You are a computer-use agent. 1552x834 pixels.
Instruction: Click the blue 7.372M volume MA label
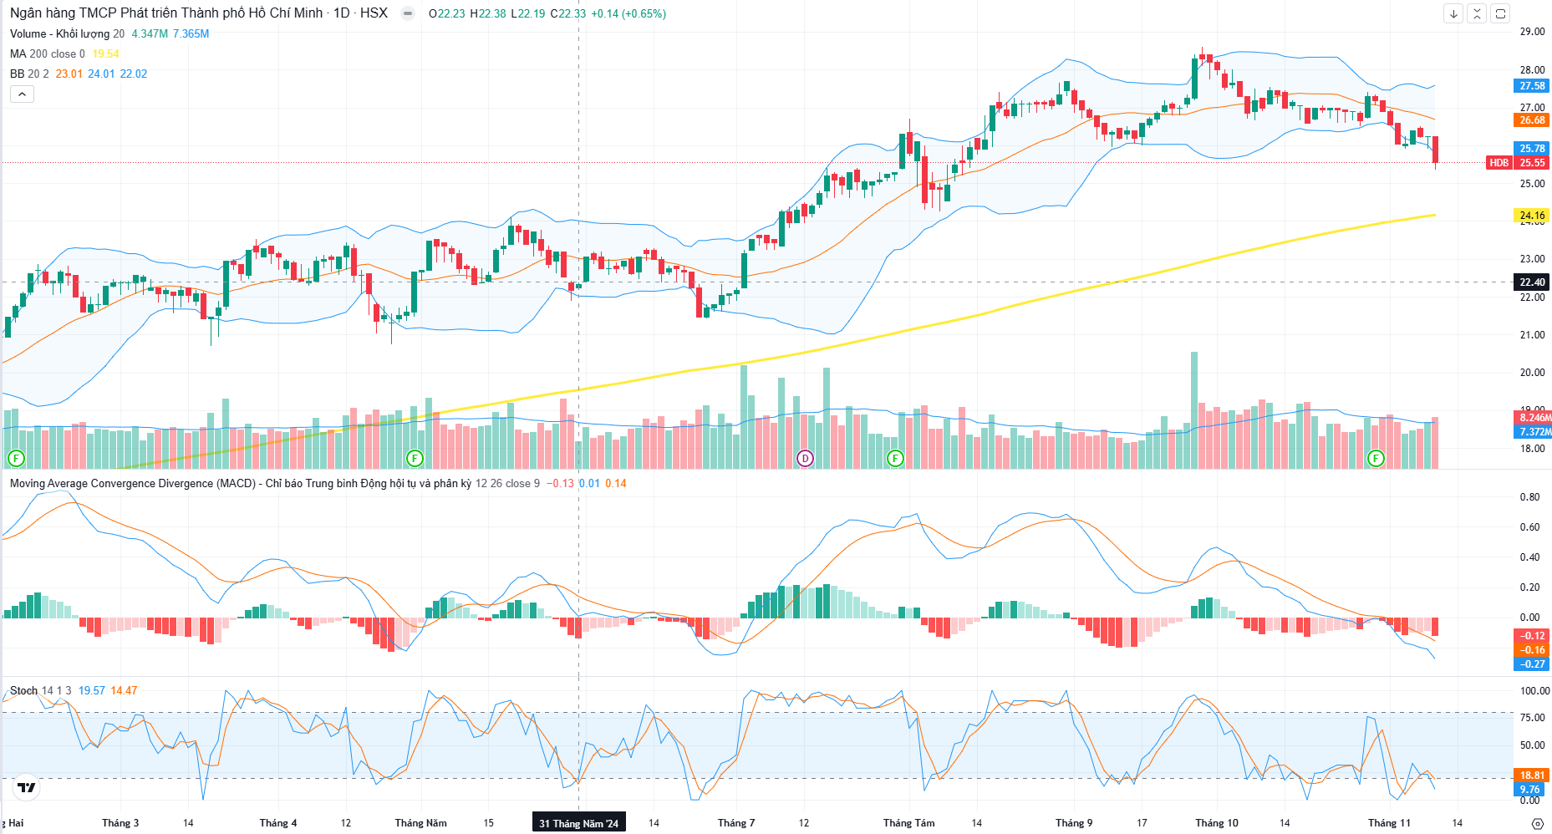pyautogui.click(x=1534, y=432)
